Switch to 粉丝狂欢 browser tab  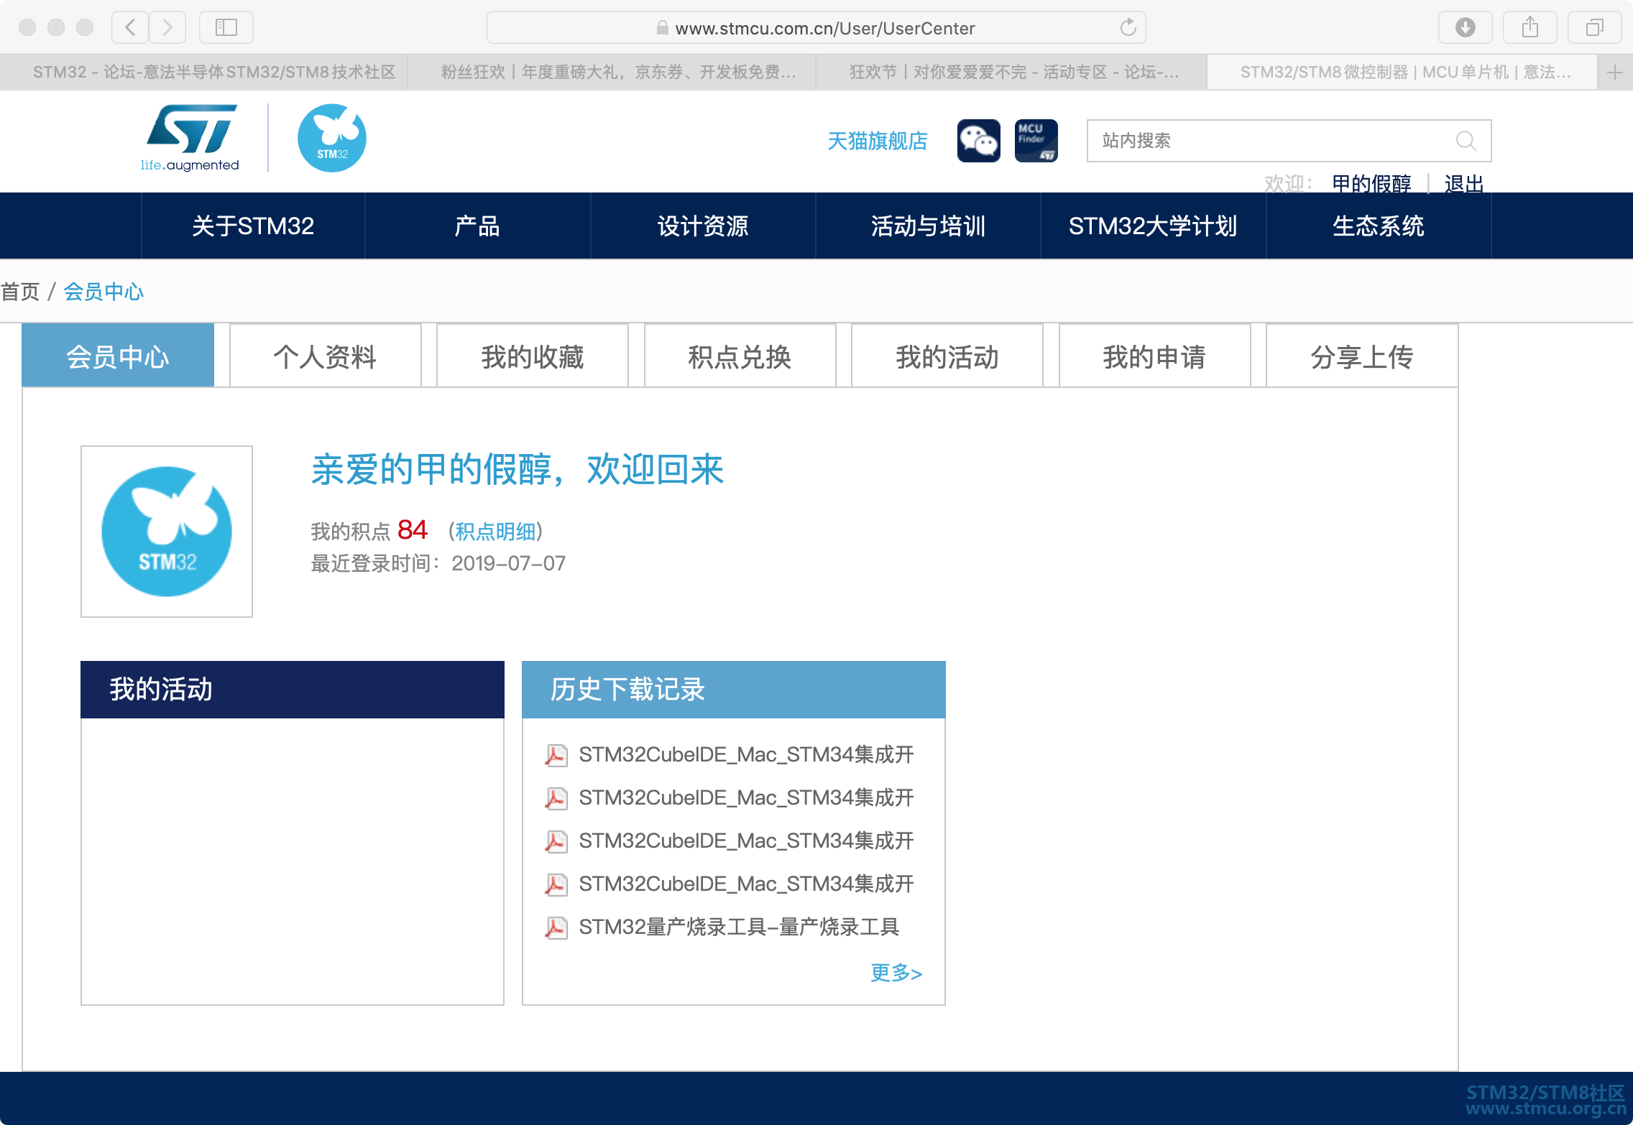click(612, 72)
